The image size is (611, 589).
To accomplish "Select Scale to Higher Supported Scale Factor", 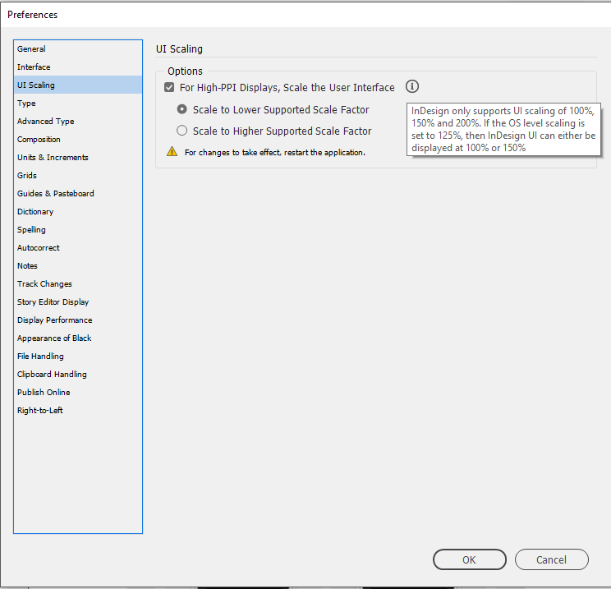I will coord(182,131).
